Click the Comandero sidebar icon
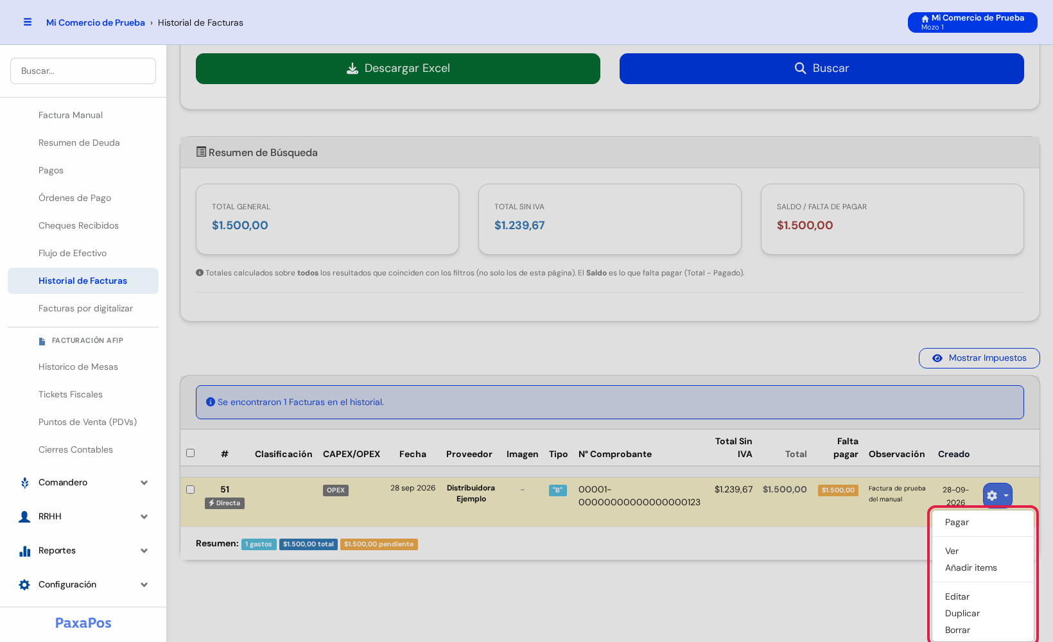The width and height of the screenshot is (1053, 642). pos(24,483)
